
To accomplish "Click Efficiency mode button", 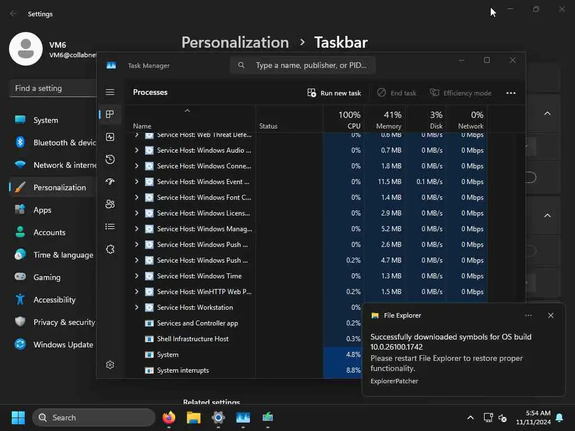I will click(460, 93).
